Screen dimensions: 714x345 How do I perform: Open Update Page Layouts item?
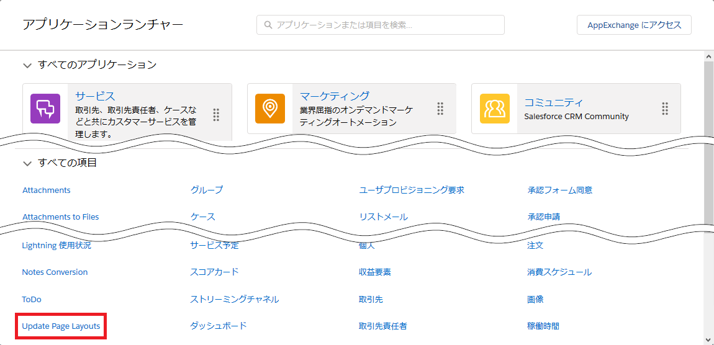61,326
